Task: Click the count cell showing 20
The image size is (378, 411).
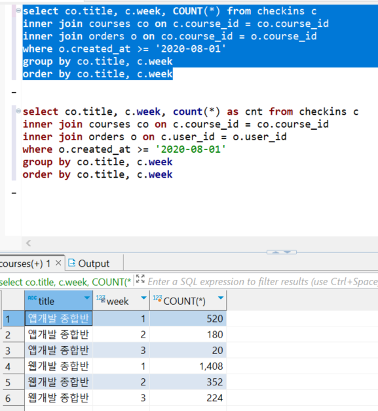Action: pos(188,350)
